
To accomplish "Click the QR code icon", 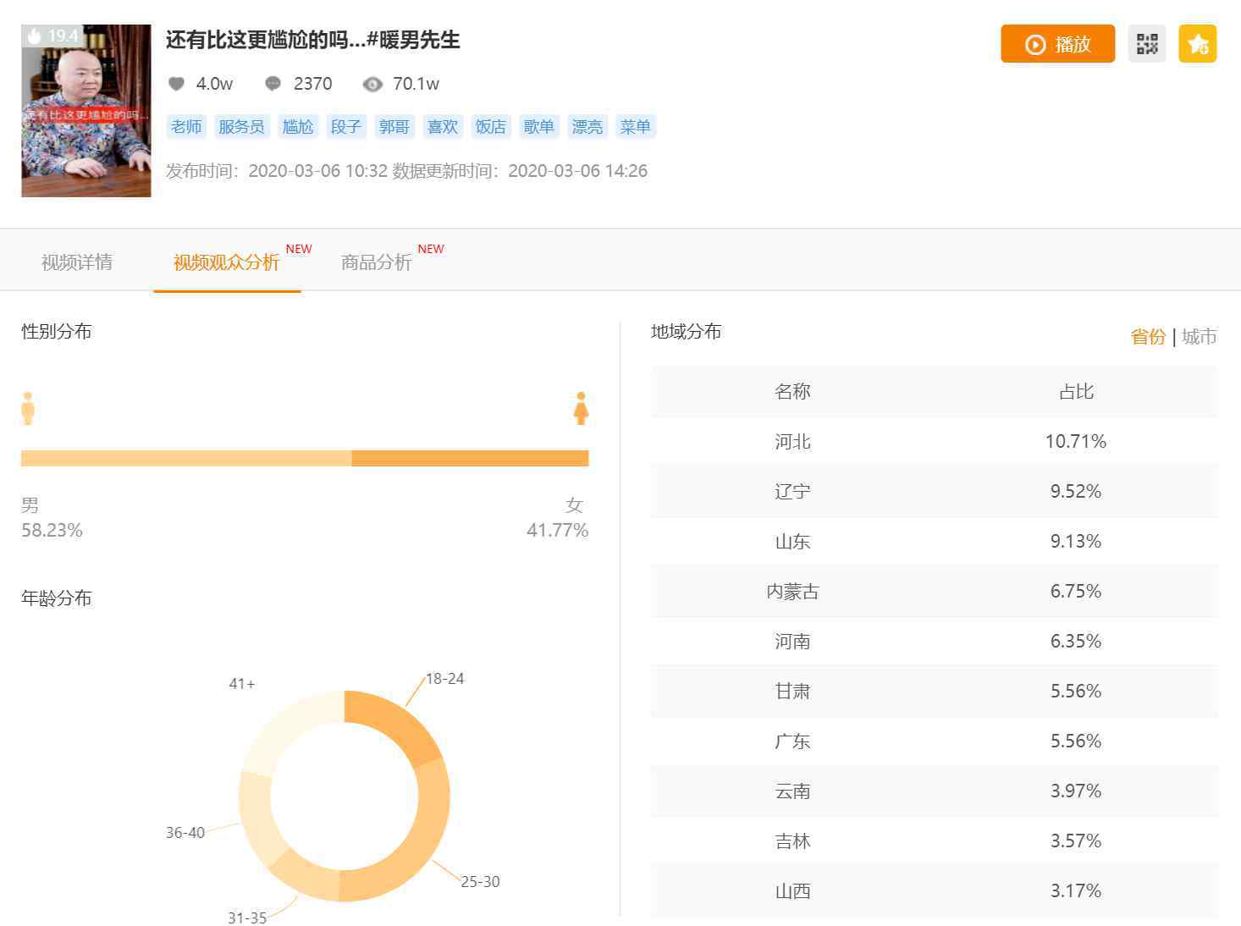I will [1147, 44].
